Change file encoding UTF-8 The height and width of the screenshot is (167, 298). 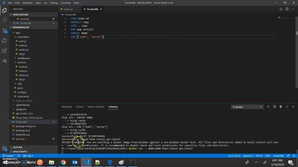pos(259,156)
